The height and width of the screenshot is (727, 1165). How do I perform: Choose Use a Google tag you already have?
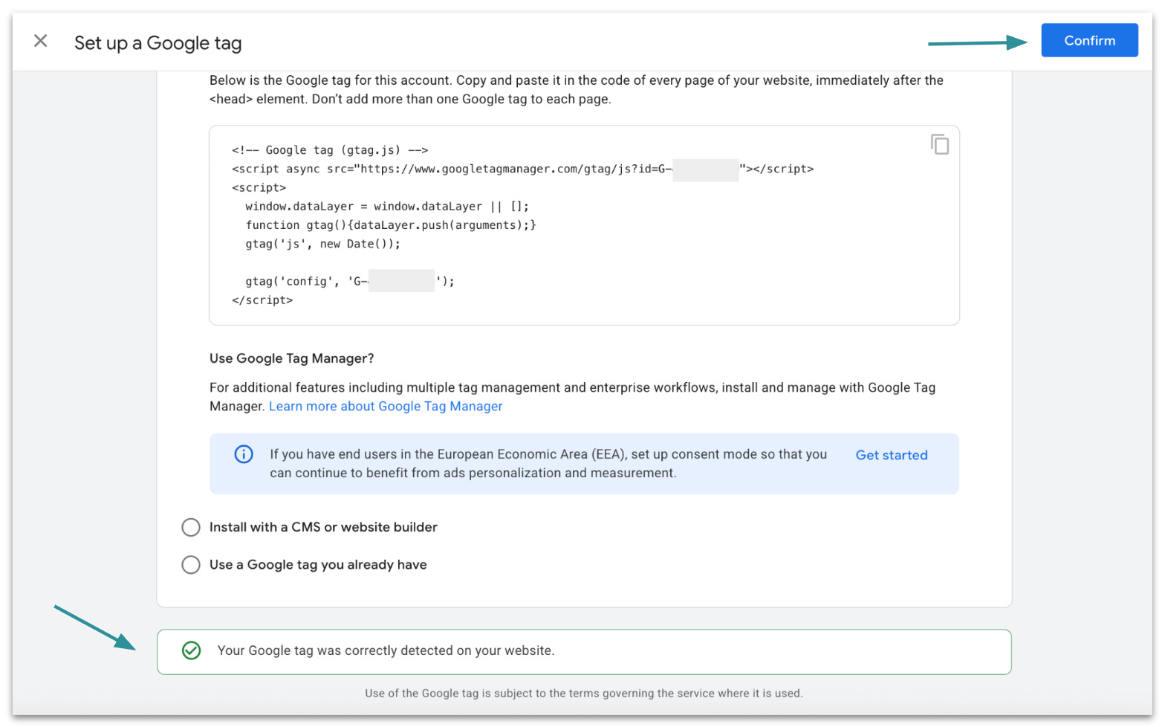click(191, 565)
